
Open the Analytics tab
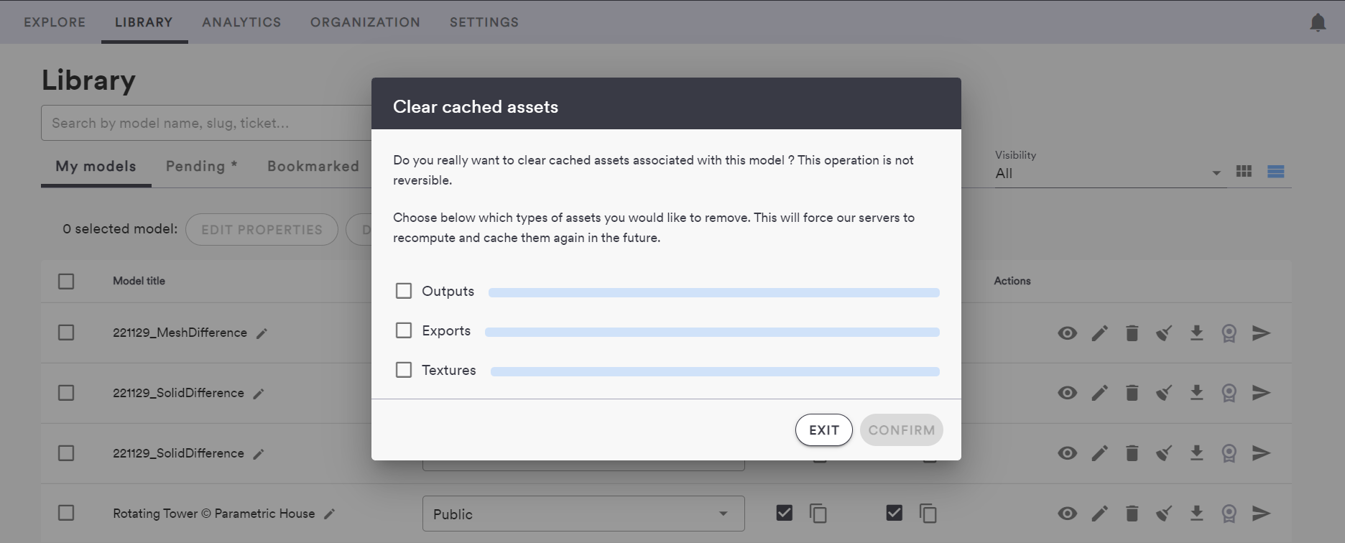[x=241, y=22]
